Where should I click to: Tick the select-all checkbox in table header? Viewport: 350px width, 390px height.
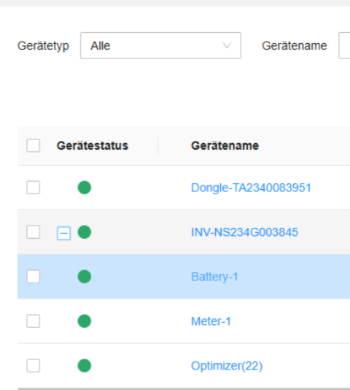(x=34, y=145)
